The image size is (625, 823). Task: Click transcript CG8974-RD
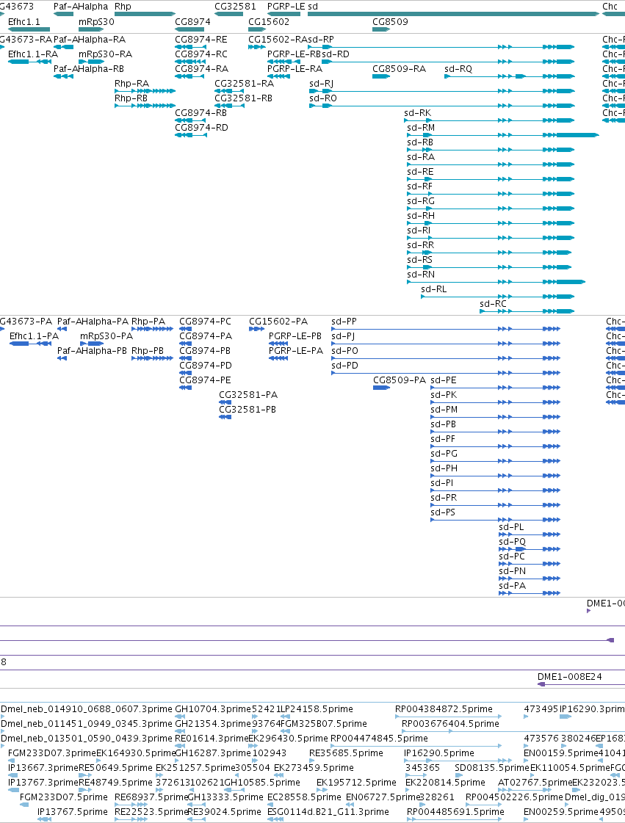click(x=202, y=128)
